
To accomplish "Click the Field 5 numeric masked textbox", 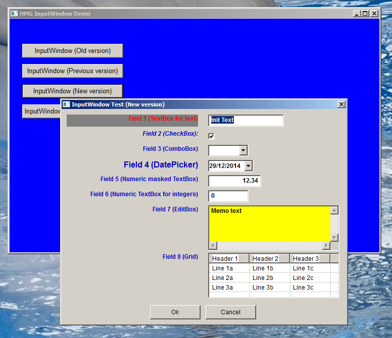I will [x=234, y=181].
